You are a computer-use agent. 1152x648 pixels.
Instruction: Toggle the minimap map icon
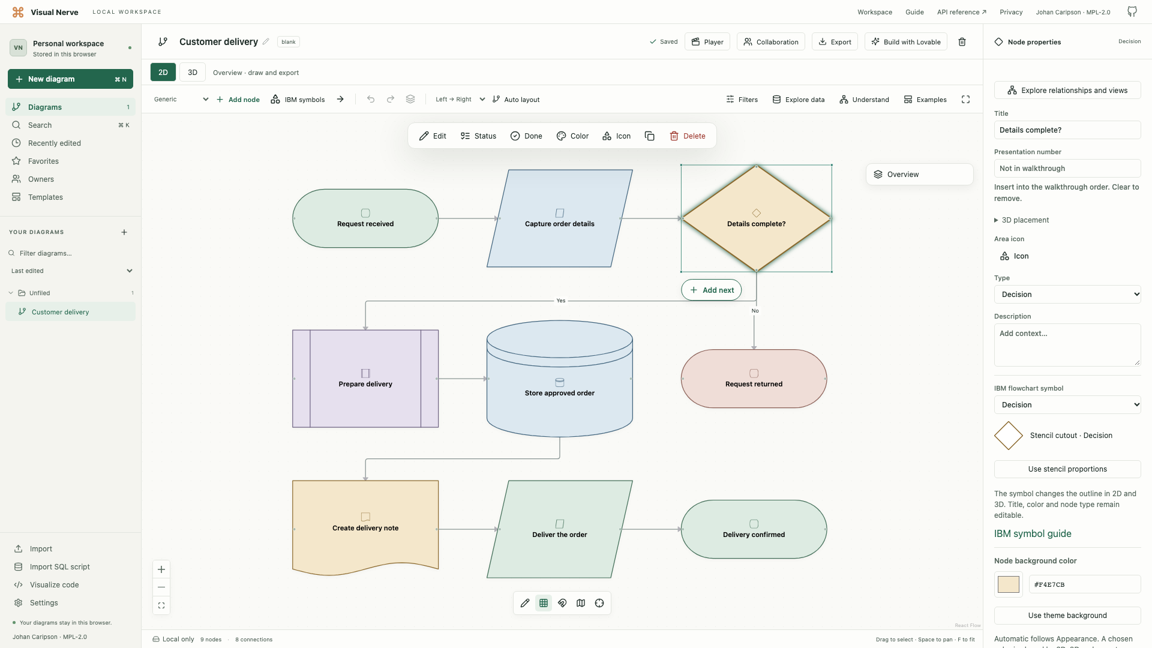pyautogui.click(x=581, y=603)
